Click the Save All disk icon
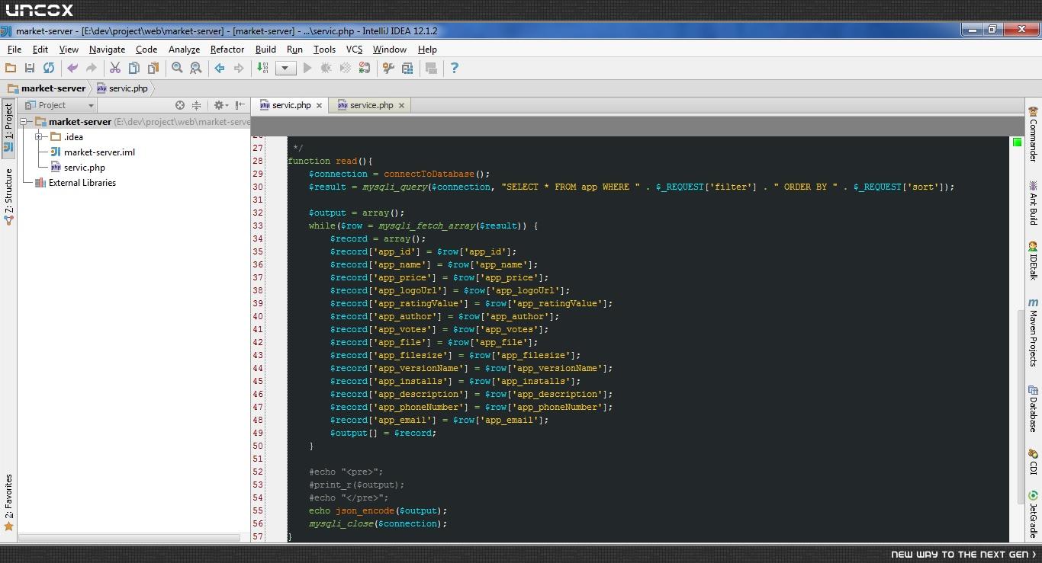The image size is (1042, 563). click(x=30, y=68)
